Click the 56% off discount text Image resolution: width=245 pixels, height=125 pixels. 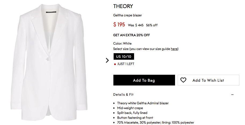(152, 25)
